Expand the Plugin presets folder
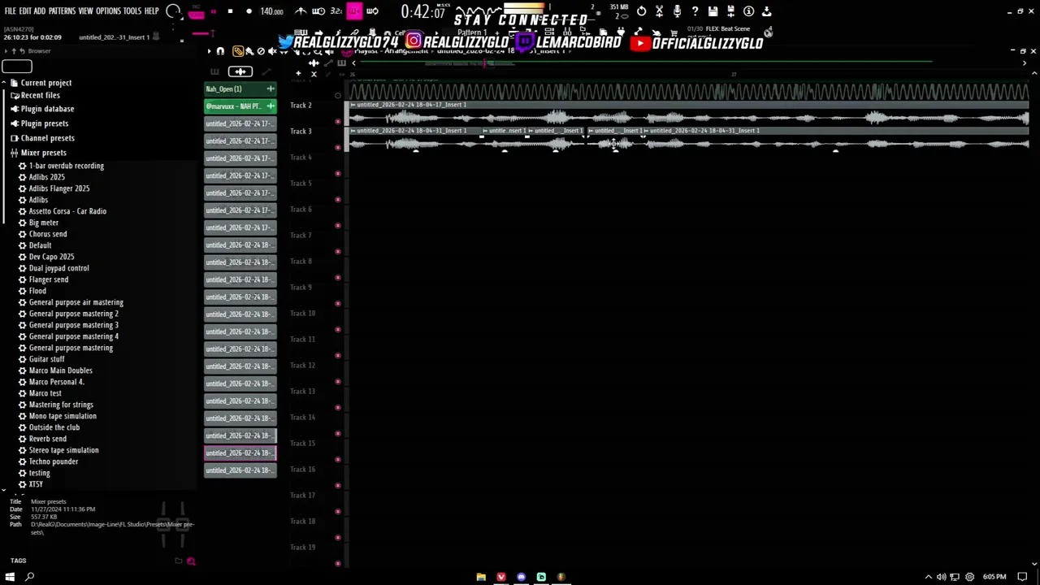The height and width of the screenshot is (585, 1040). coord(44,123)
